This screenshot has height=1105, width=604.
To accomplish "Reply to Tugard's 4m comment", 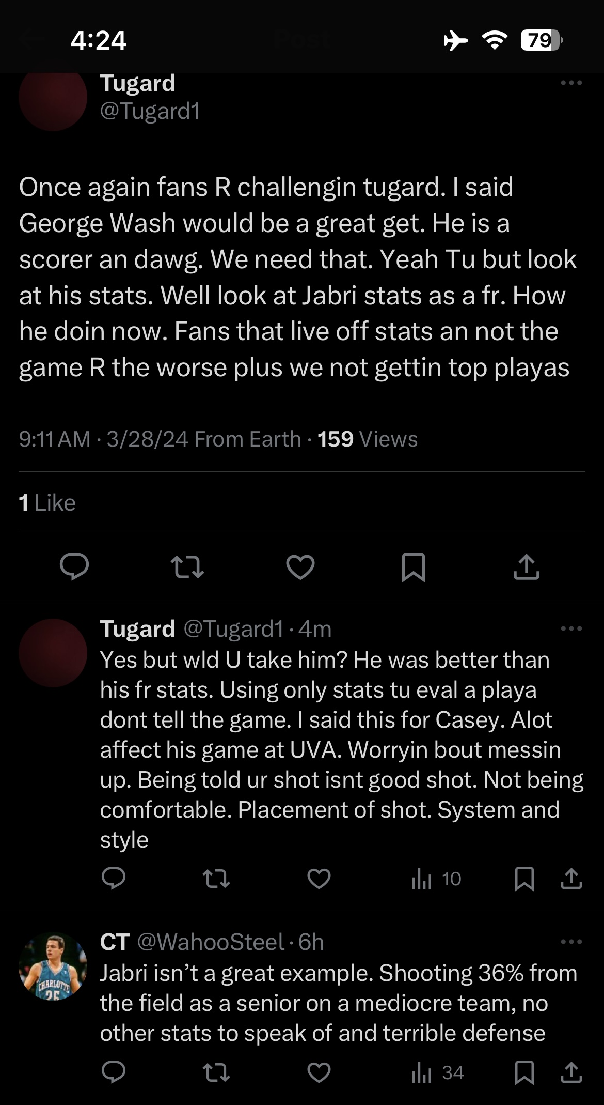I will click(x=114, y=879).
